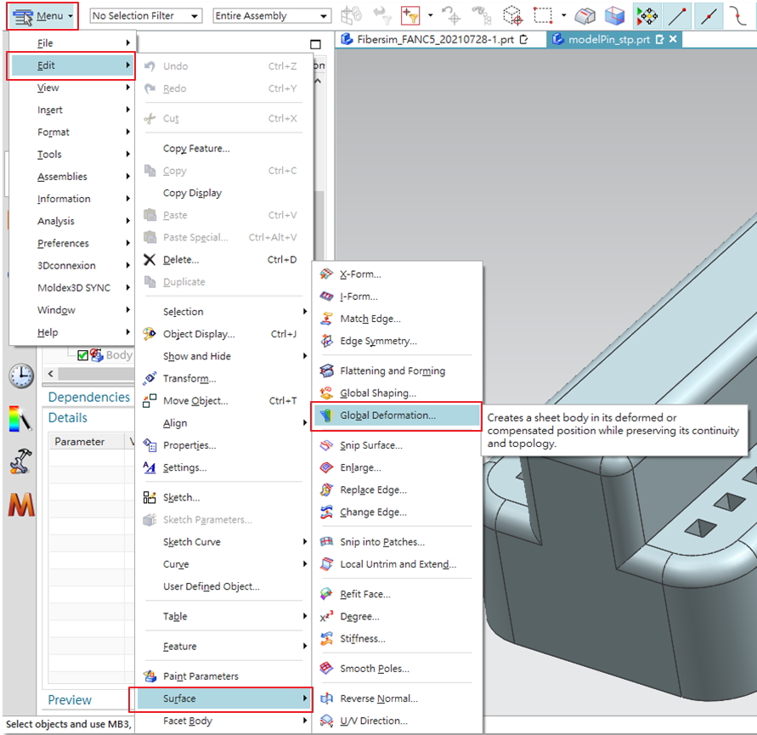Toggle the Body checkbox in navigator
This screenshot has height=735, width=757.
(x=82, y=355)
